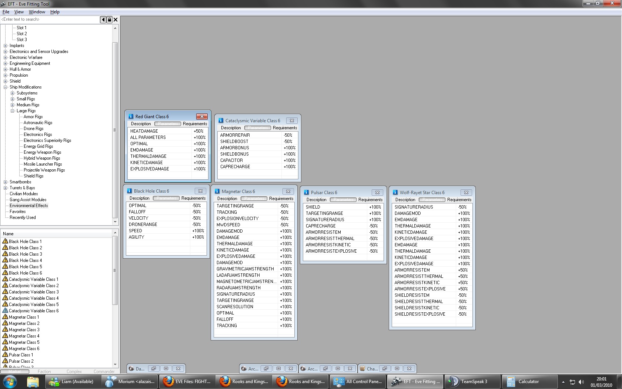Open the File menu
The width and height of the screenshot is (622, 389).
pyautogui.click(x=6, y=12)
